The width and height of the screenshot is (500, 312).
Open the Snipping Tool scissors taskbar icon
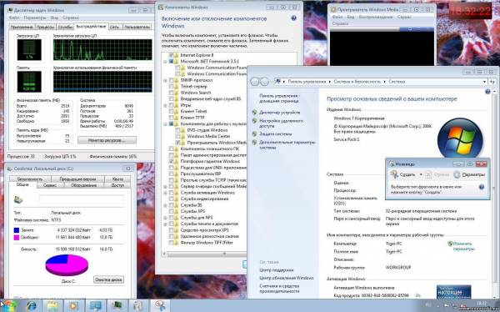click(160, 306)
